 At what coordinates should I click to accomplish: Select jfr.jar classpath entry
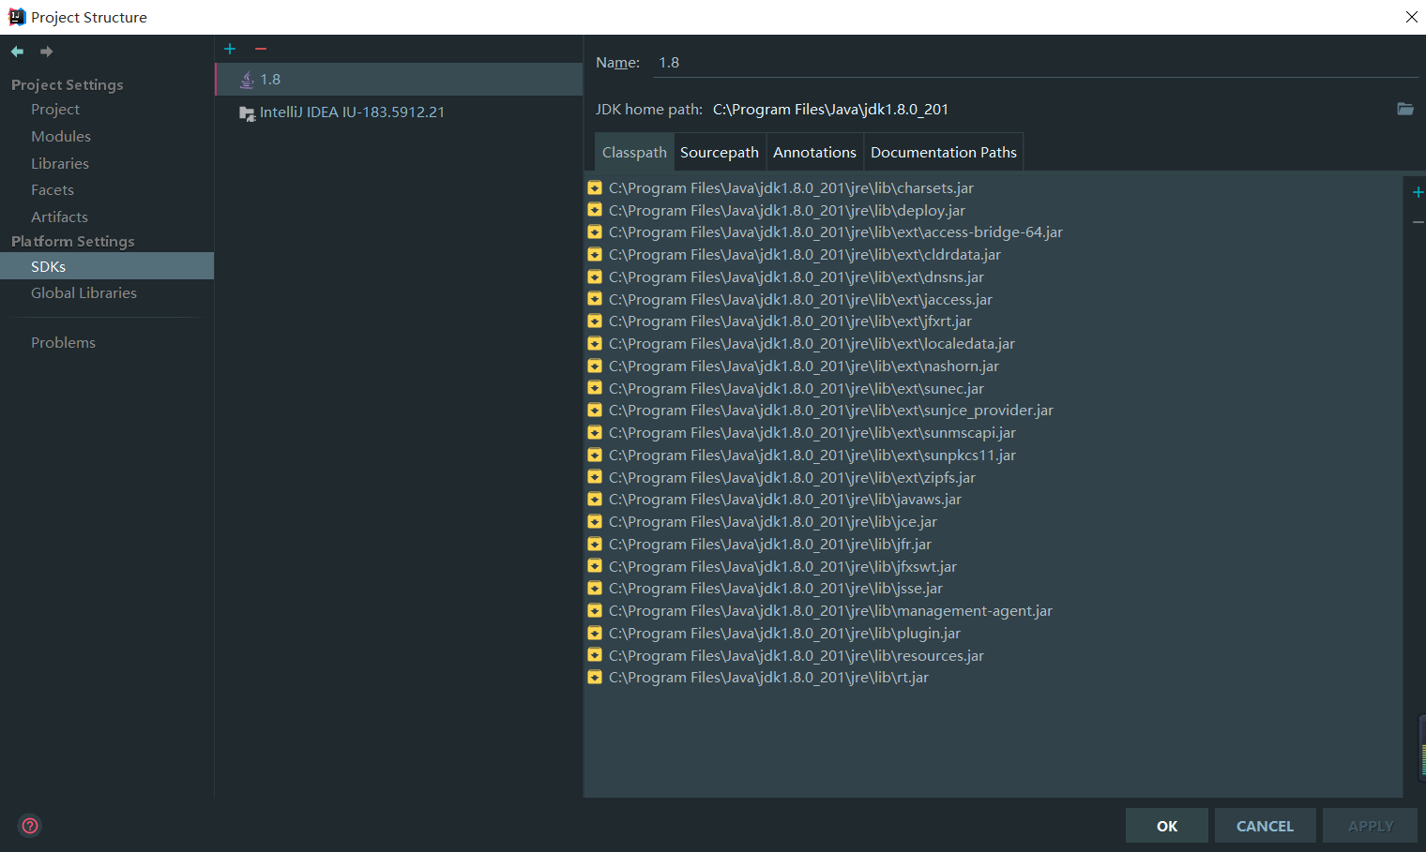[769, 544]
